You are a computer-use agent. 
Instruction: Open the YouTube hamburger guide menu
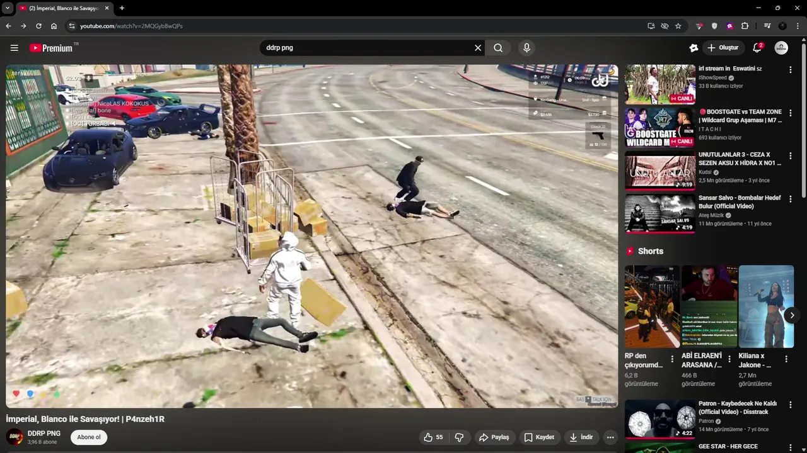click(x=14, y=48)
